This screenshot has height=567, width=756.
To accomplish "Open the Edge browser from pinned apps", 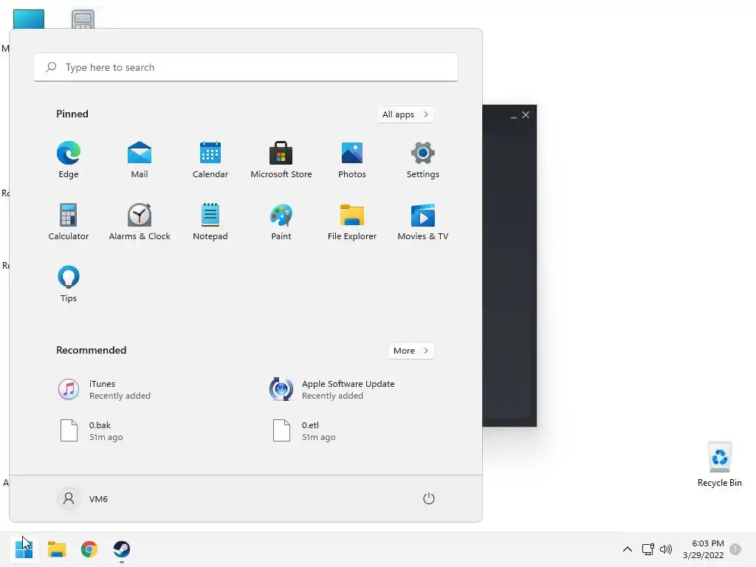I will tap(69, 160).
